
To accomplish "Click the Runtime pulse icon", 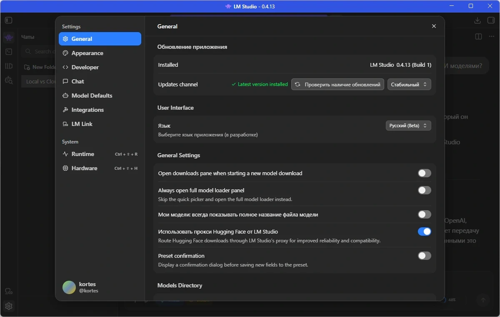I will coord(65,154).
